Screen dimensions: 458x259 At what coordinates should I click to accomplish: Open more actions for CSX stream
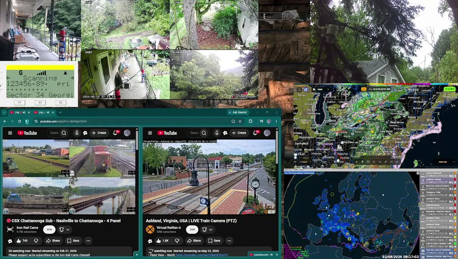[88, 241]
